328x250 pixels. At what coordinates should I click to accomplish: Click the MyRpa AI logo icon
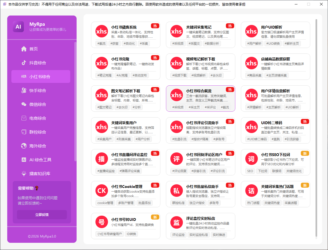click(18, 27)
